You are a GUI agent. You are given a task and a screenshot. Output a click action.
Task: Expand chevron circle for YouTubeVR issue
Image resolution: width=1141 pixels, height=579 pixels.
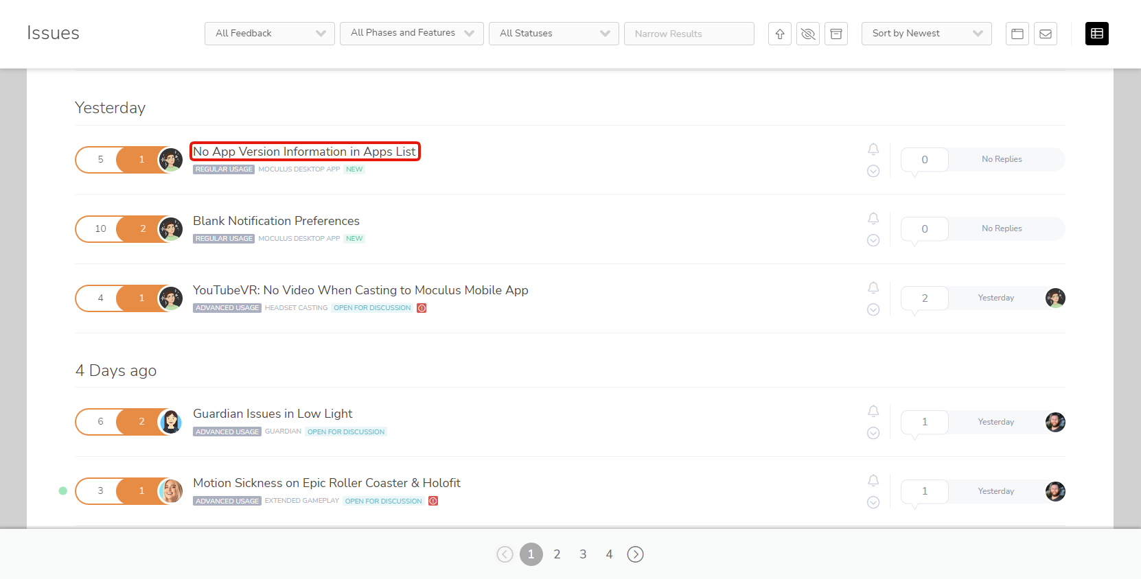pyautogui.click(x=873, y=309)
